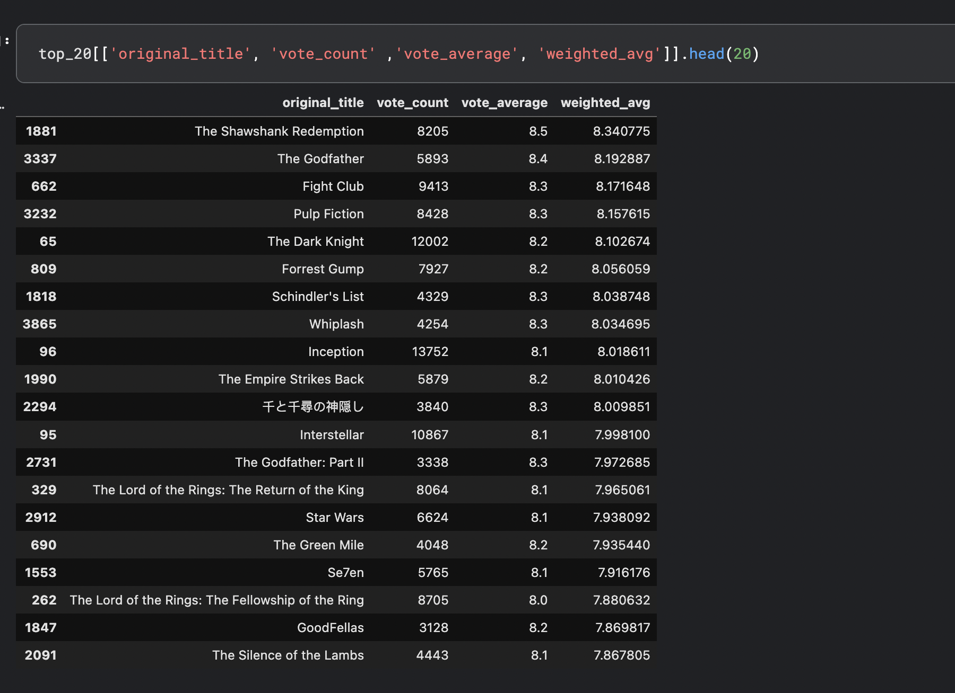This screenshot has width=955, height=693.
Task: Select The Silence of the Lambs title cell
Action: [288, 655]
